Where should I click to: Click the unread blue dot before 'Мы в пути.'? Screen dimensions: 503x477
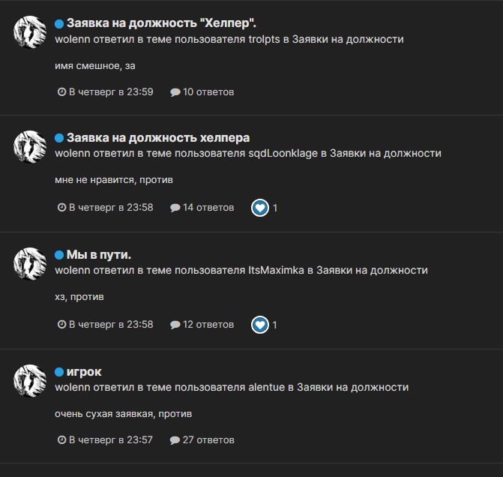[59, 255]
